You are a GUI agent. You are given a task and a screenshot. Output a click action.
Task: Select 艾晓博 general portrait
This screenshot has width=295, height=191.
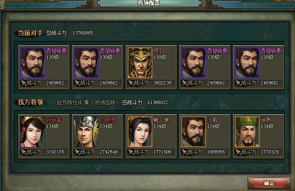tap(86, 132)
